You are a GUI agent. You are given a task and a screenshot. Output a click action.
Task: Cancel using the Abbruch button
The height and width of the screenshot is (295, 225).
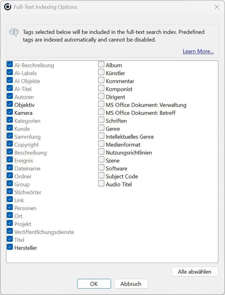tap(131, 284)
